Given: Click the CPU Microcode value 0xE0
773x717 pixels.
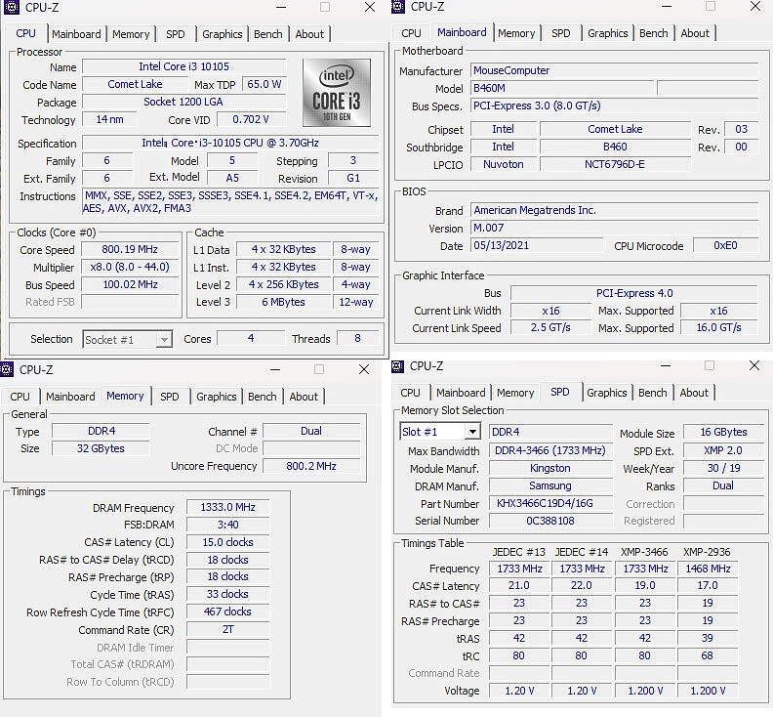Looking at the screenshot, I should pyautogui.click(x=725, y=245).
